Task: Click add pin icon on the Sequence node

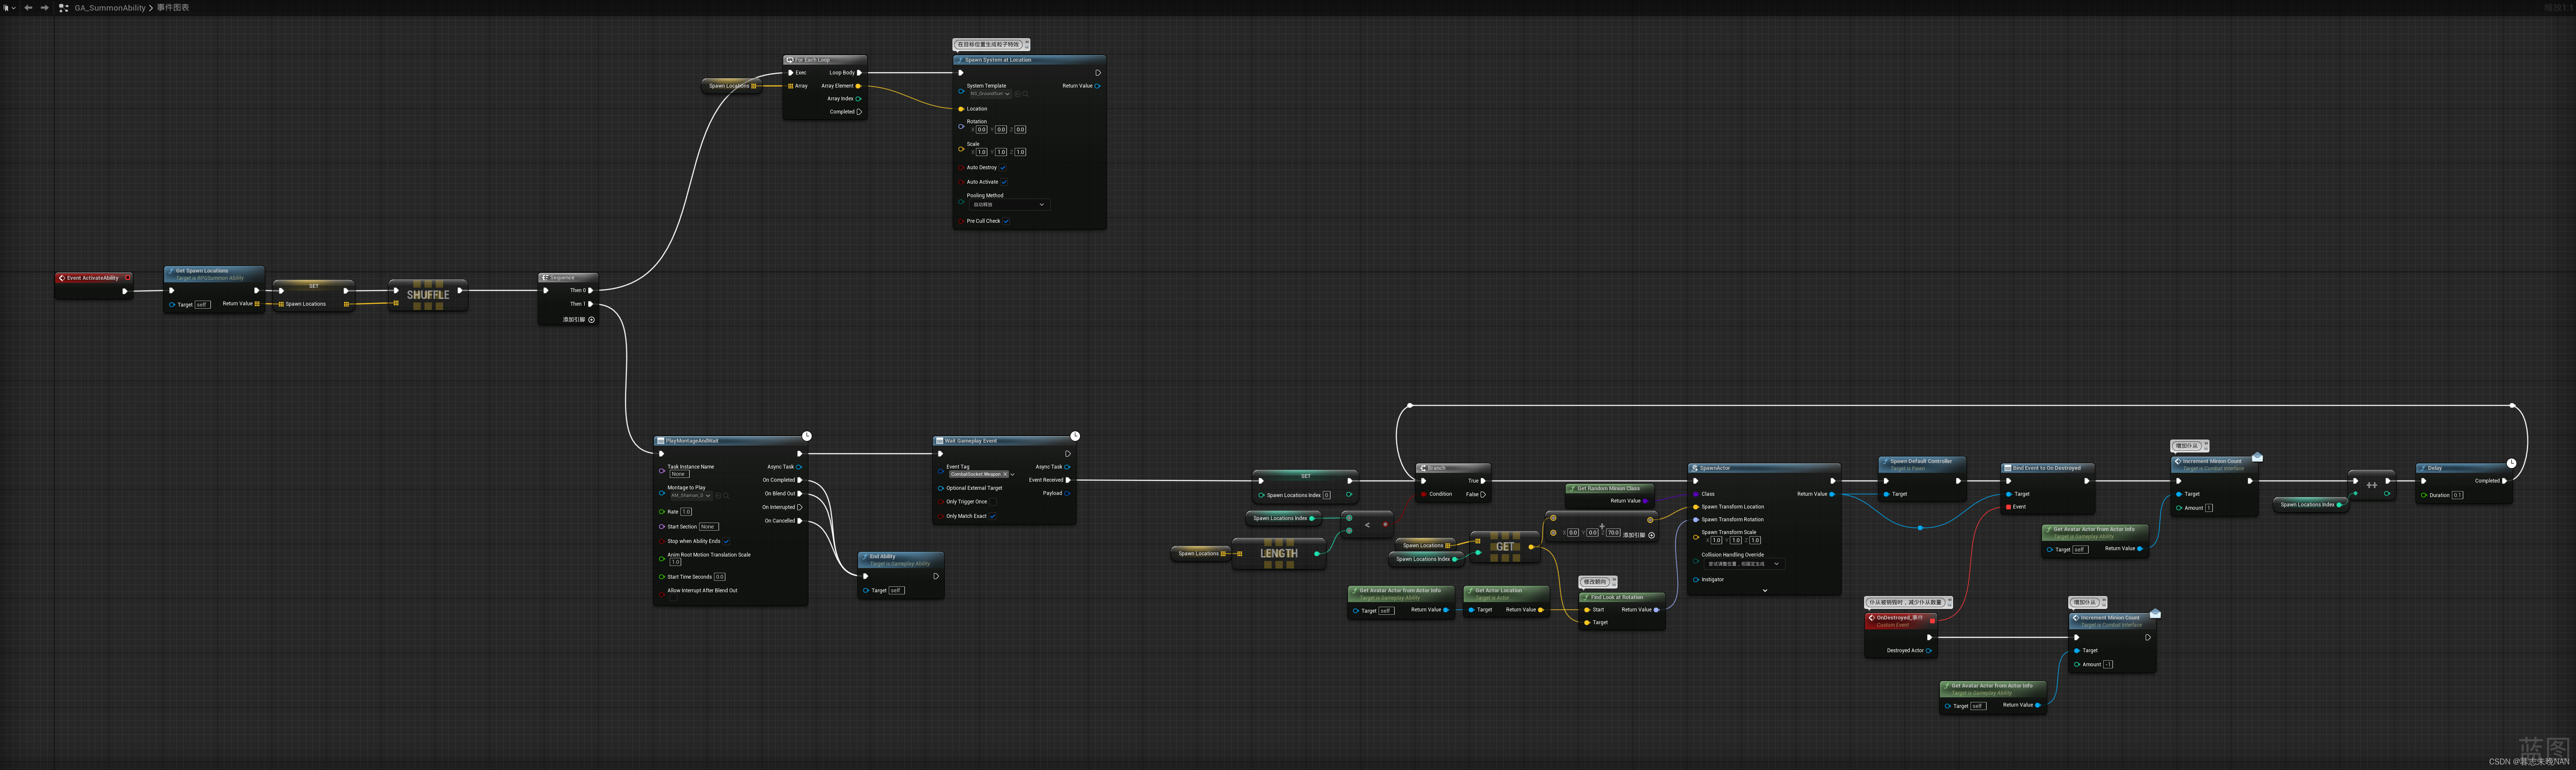Action: (x=591, y=320)
